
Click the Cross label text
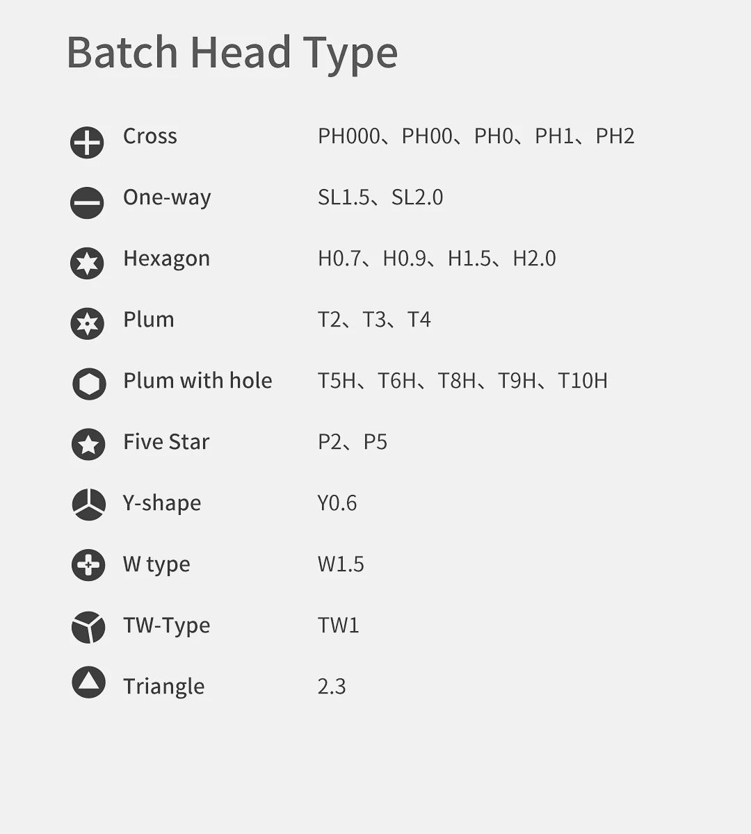coord(150,136)
